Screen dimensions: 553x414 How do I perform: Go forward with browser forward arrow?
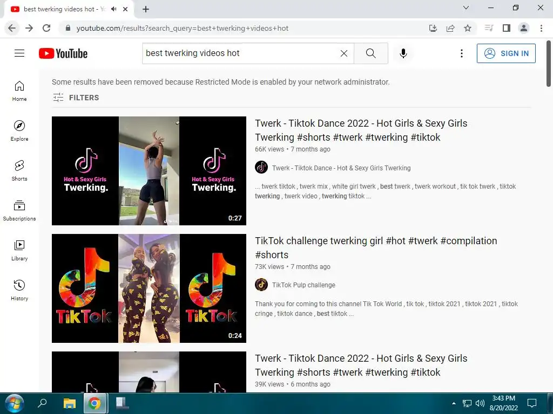(x=29, y=28)
